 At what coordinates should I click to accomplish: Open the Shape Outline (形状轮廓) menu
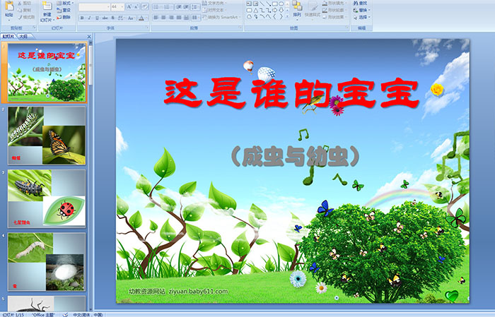pos(334,10)
